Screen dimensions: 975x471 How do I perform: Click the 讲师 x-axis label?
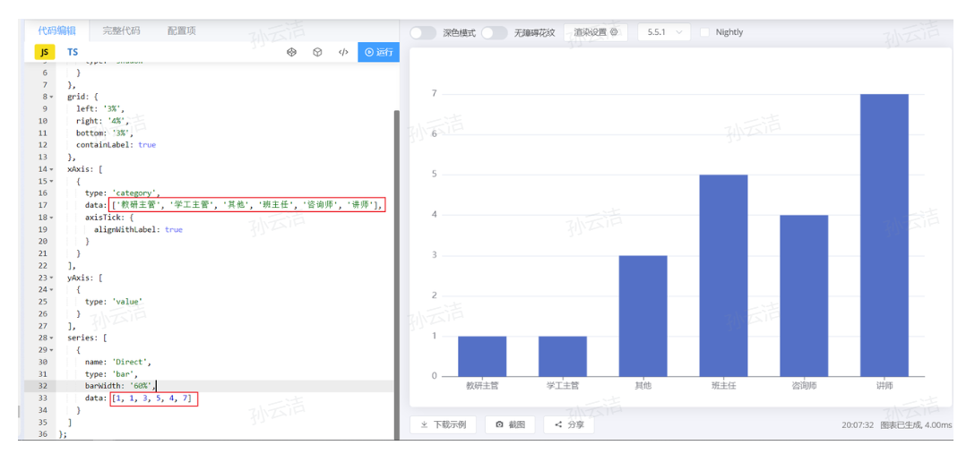(884, 386)
